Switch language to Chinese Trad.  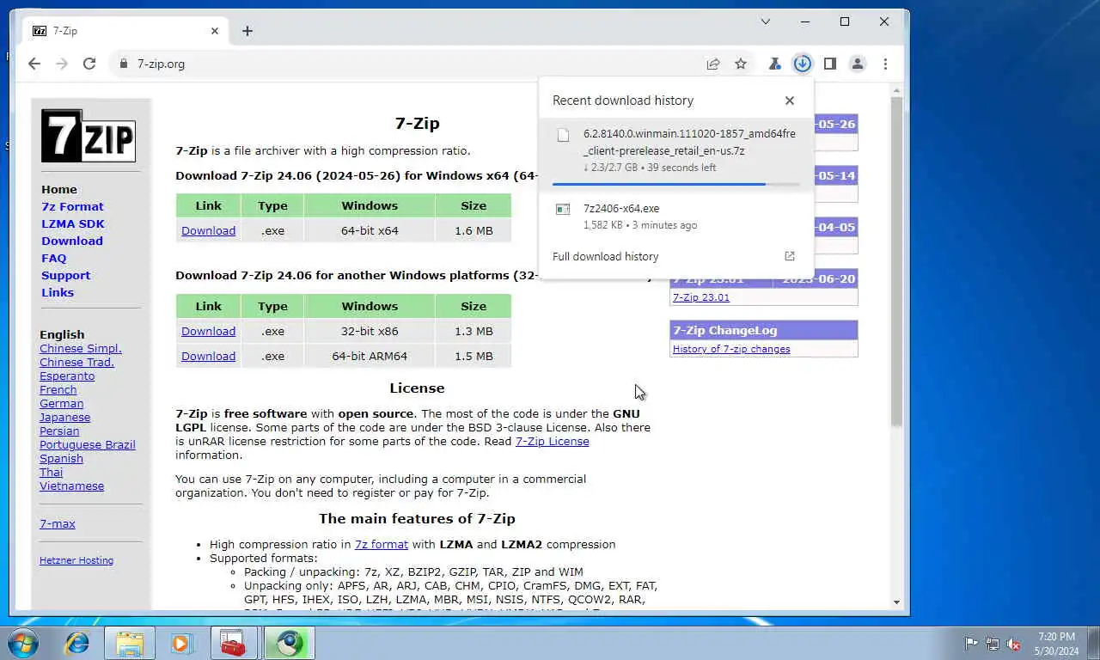click(76, 362)
